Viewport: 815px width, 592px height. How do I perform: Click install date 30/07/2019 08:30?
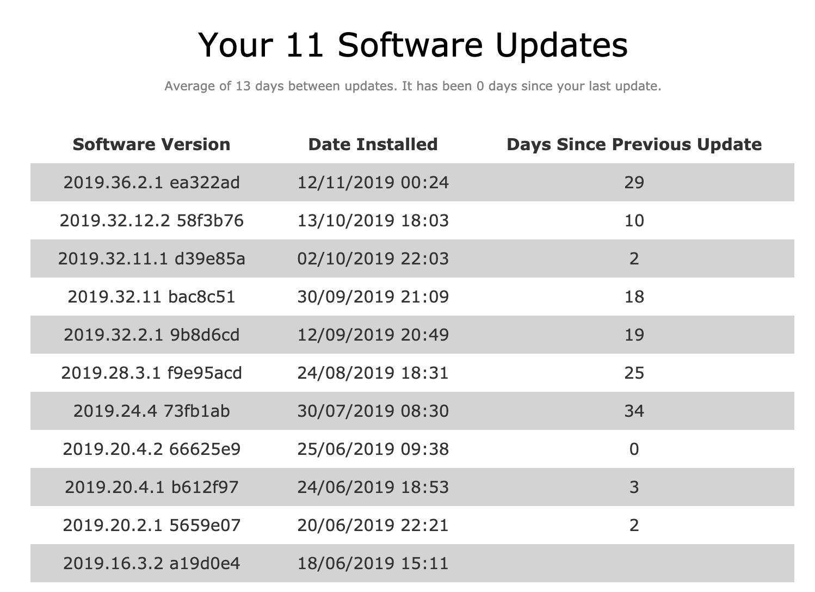coord(373,411)
